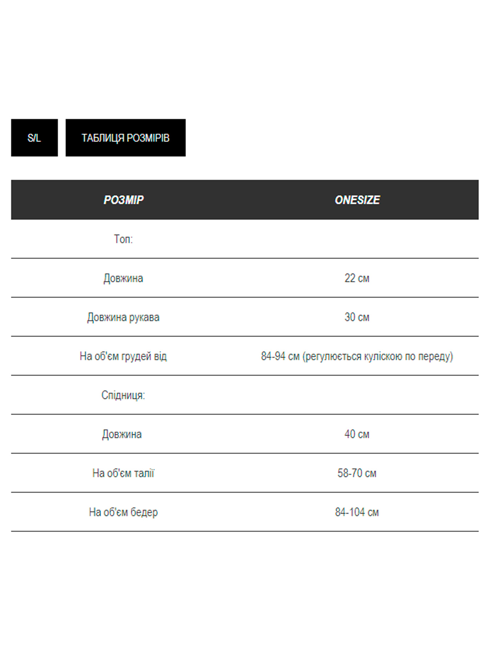This screenshot has width=490, height=654.
Task: Click the Топ: section label
Action: [x=123, y=239]
